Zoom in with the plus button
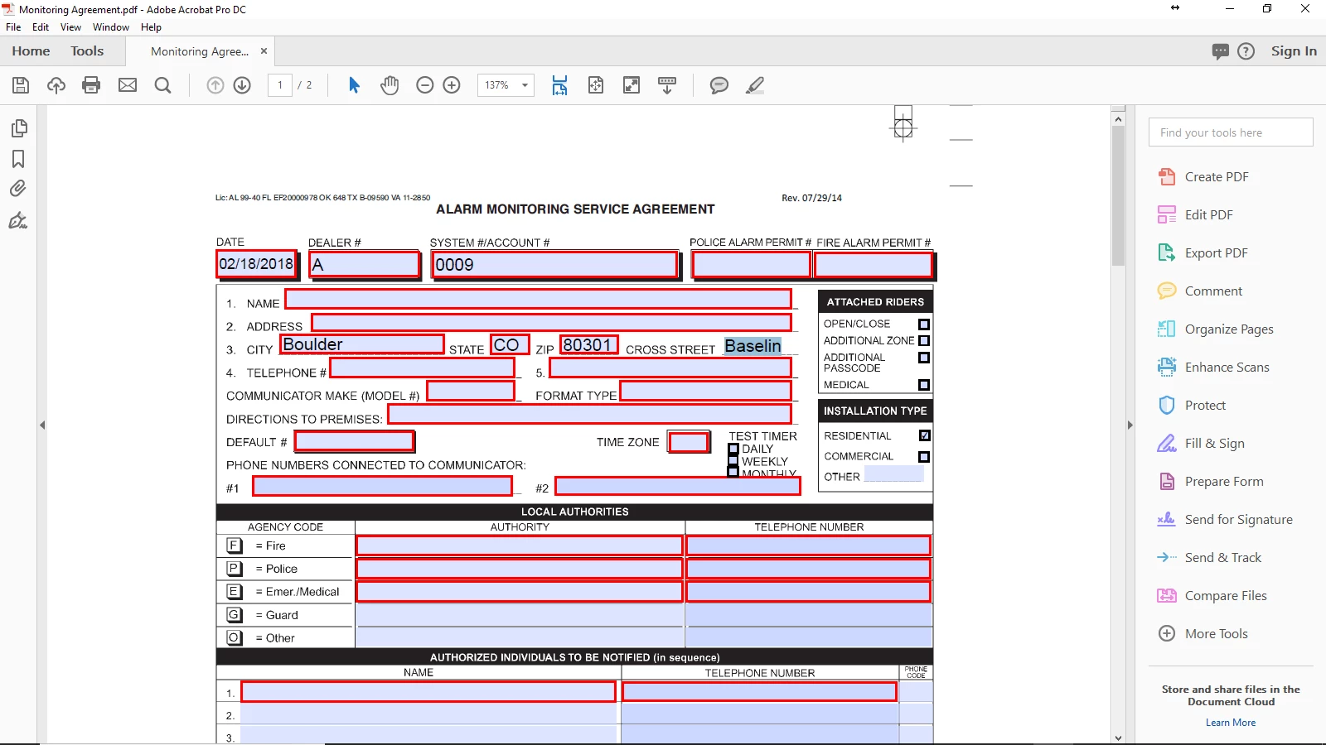The width and height of the screenshot is (1326, 745). [x=452, y=85]
